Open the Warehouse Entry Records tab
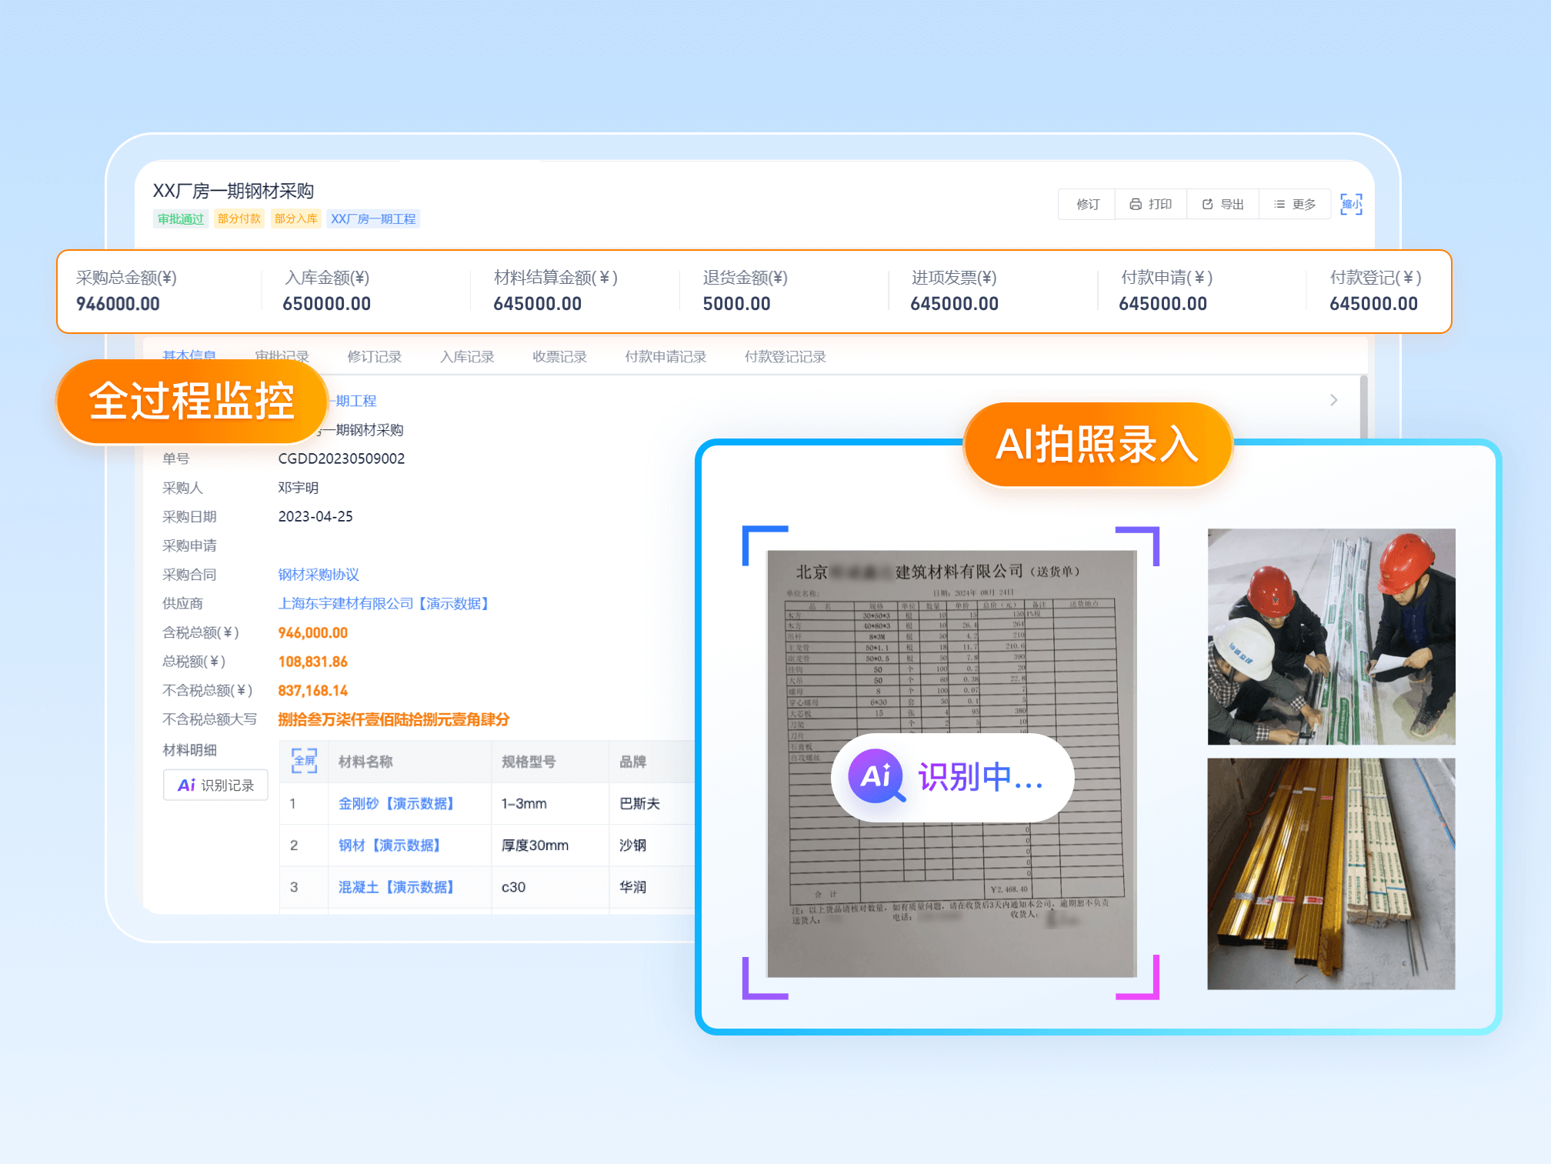 point(467,357)
